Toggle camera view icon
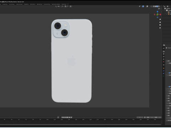 click(x=160, y=25)
